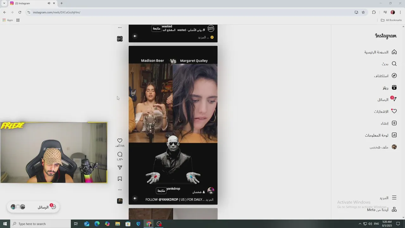
Task: Open the profile ملف شخصي
Action: pyautogui.click(x=383, y=147)
